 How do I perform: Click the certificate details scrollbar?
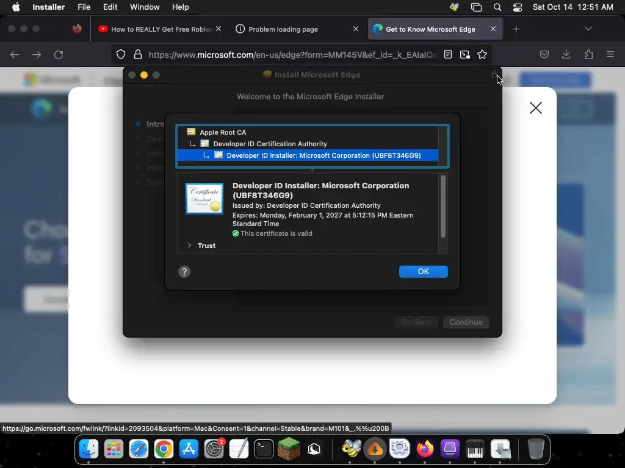pyautogui.click(x=443, y=207)
